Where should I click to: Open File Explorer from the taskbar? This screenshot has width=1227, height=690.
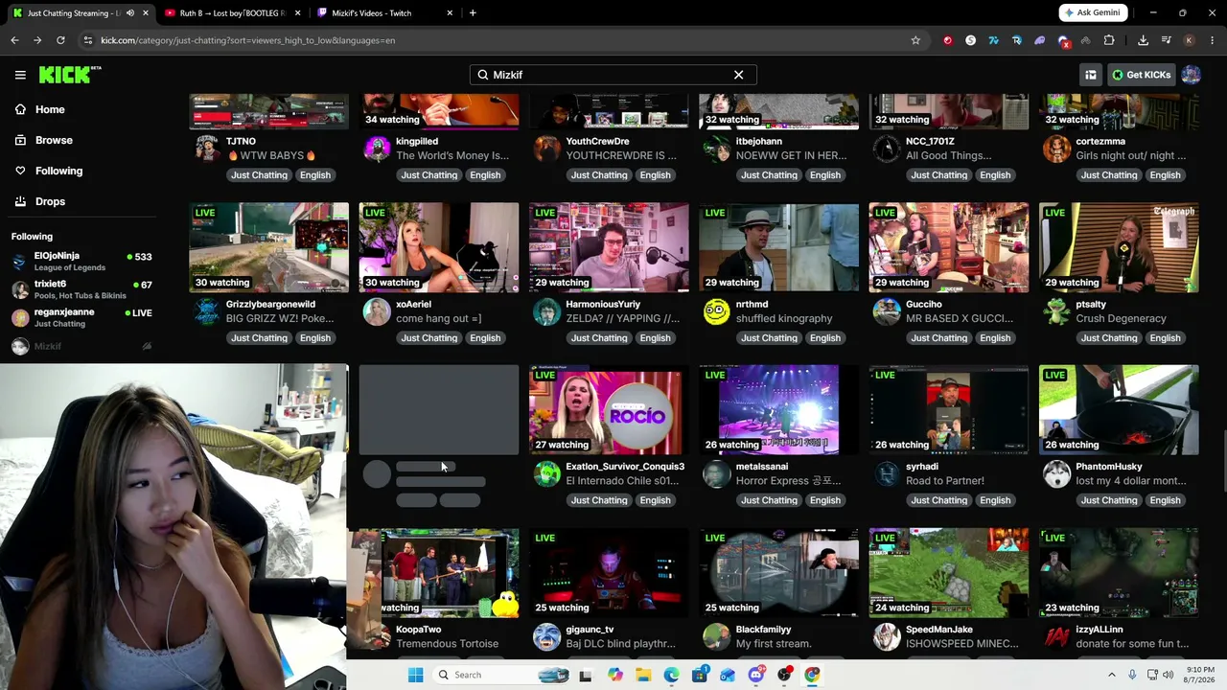click(x=643, y=675)
